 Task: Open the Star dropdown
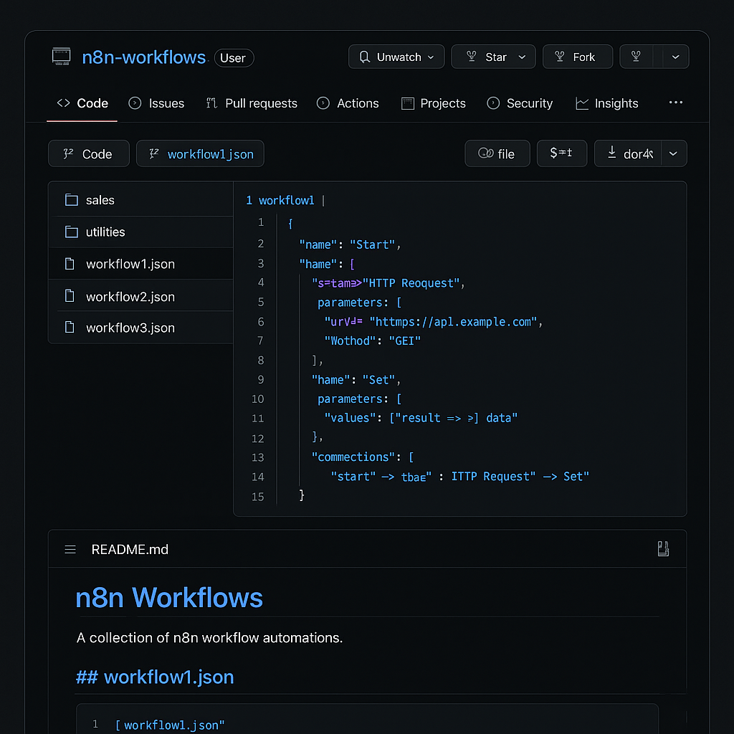pyautogui.click(x=522, y=57)
